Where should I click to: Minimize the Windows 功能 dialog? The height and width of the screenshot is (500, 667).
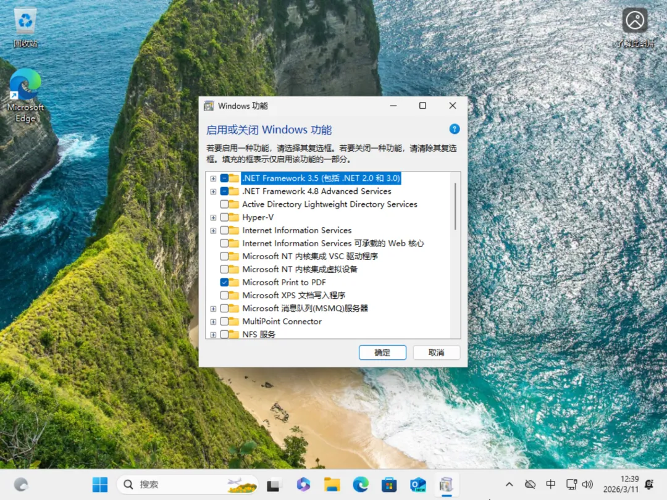(x=393, y=106)
